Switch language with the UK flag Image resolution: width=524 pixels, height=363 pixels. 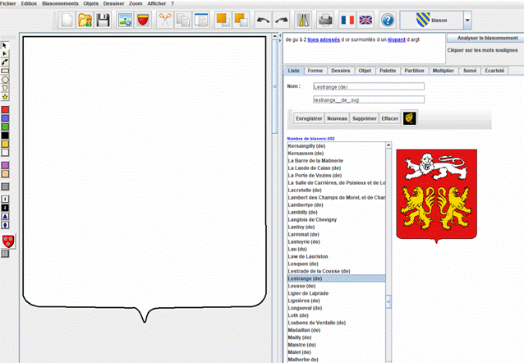coord(365,20)
